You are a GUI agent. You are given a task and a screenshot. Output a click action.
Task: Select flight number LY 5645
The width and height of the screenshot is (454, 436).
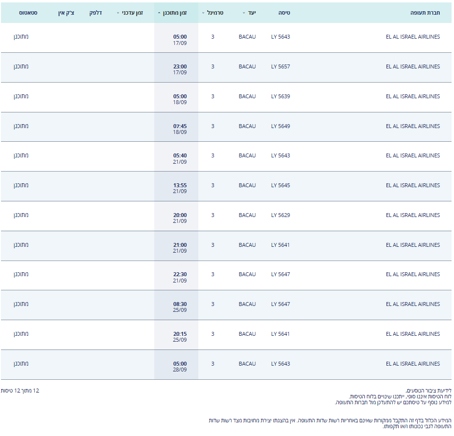tap(280, 185)
